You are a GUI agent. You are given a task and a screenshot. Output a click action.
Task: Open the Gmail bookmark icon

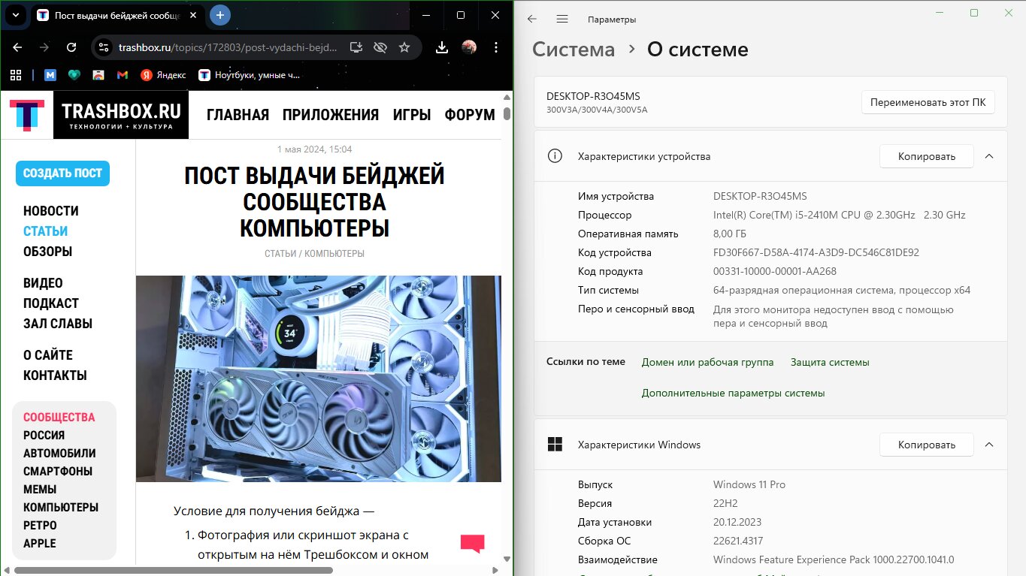coord(123,75)
